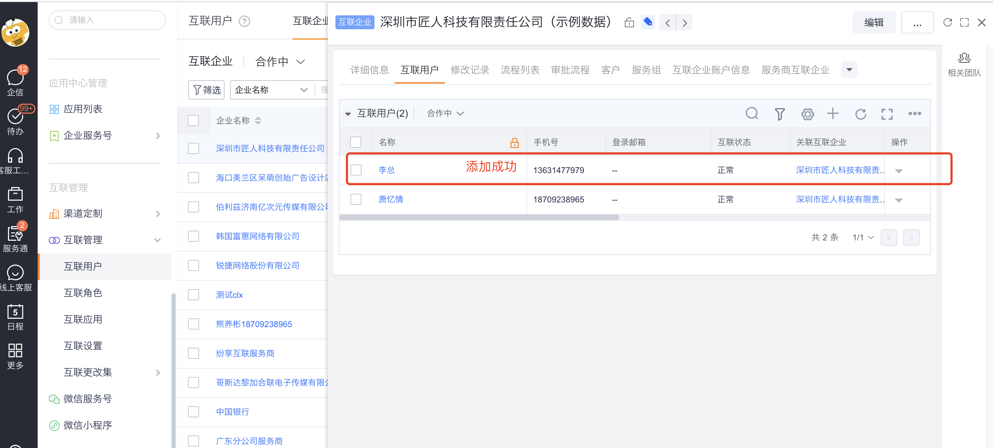Check the 萧忆情 row checkbox
Screen dimensions: 993x448
tap(355, 199)
